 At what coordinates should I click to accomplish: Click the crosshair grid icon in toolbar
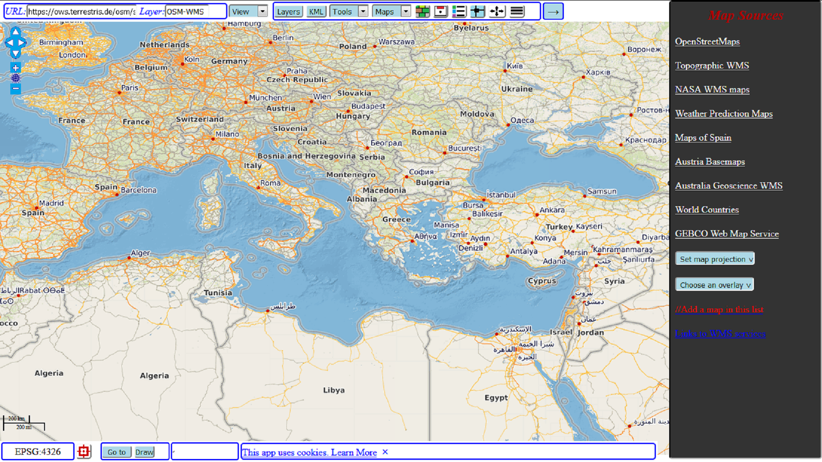(x=477, y=12)
